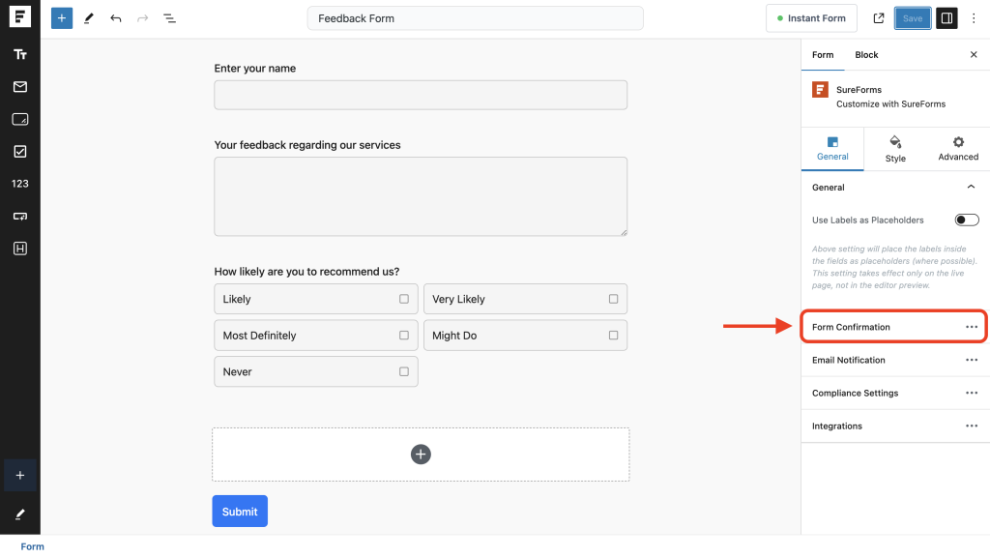The height and width of the screenshot is (558, 990).
Task: Select the pencil edit tool in toolbar
Action: click(89, 17)
